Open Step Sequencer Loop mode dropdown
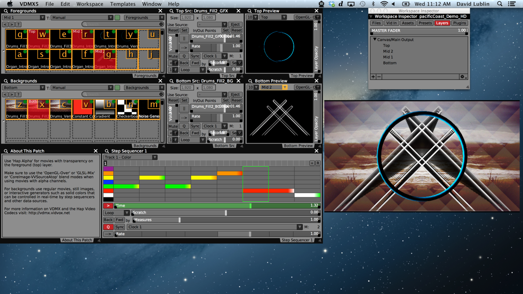The height and width of the screenshot is (294, 523). [116, 213]
